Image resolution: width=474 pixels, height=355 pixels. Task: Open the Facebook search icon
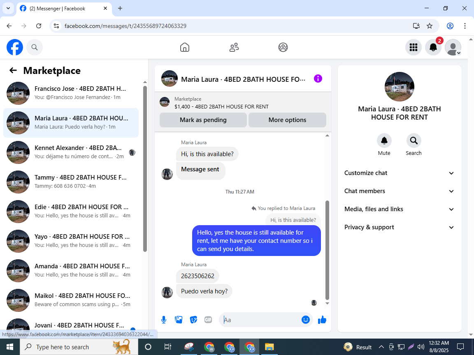pos(35,47)
